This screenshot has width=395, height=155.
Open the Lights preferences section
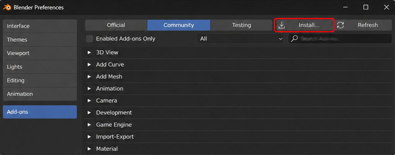(x=40, y=67)
